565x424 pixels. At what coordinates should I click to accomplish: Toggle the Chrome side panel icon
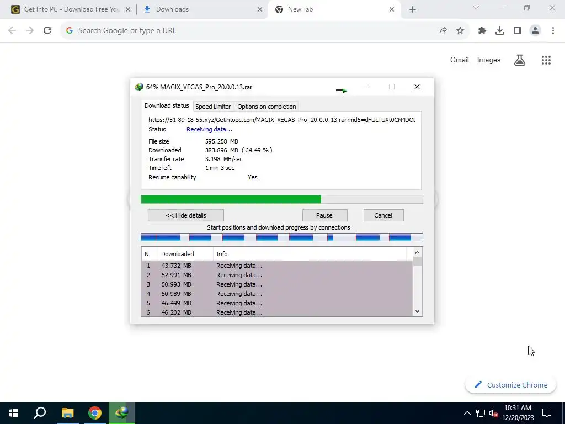tap(518, 31)
